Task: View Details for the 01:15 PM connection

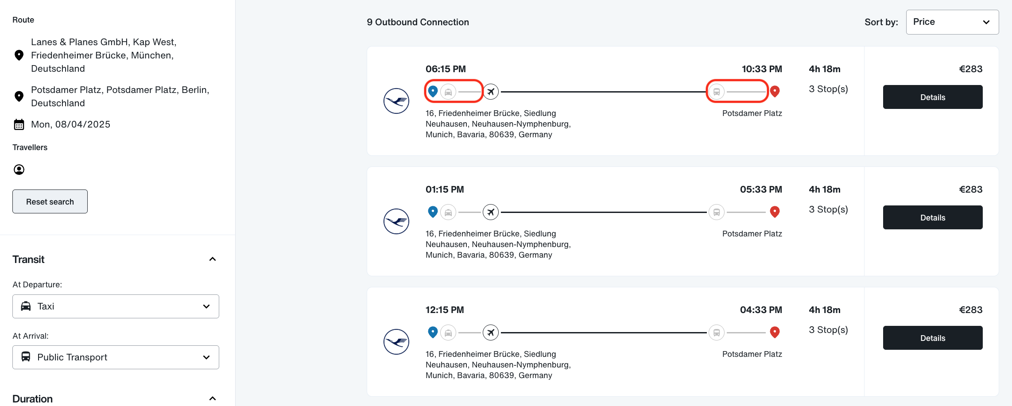Action: (x=933, y=217)
